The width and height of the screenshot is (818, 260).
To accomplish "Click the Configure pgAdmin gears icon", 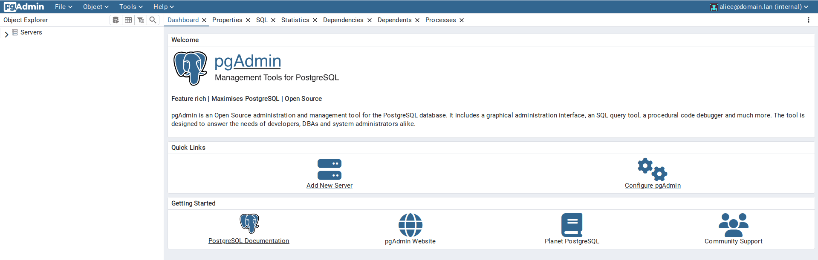I will point(652,169).
